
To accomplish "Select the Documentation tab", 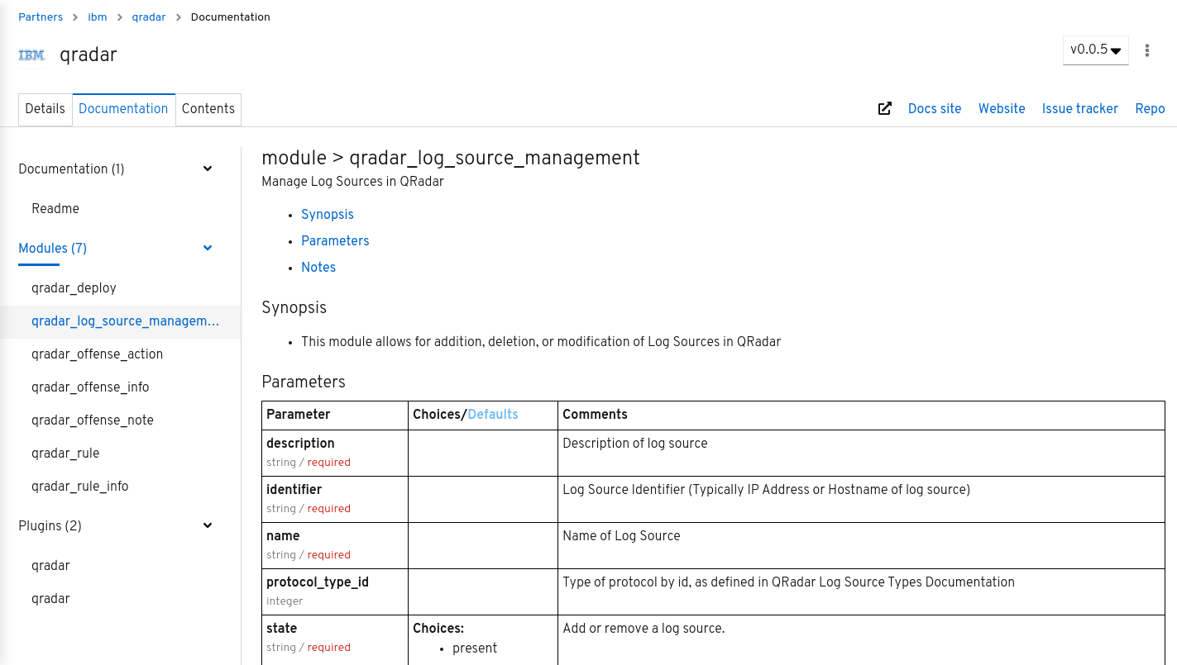I will point(123,109).
